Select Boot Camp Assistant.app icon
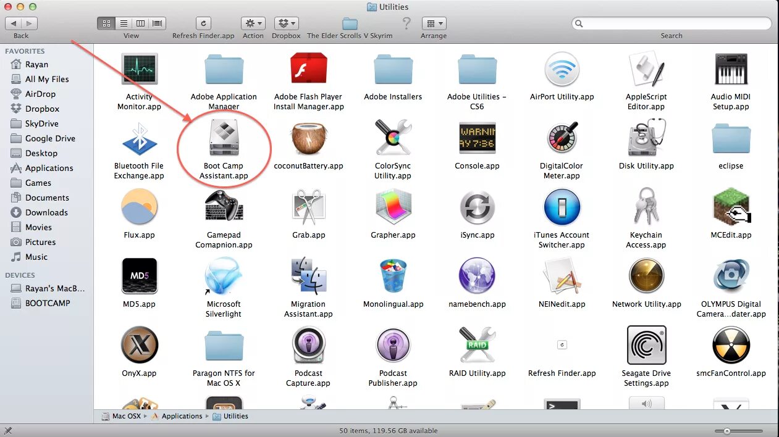Viewport: 779px width, 437px height. tap(224, 138)
